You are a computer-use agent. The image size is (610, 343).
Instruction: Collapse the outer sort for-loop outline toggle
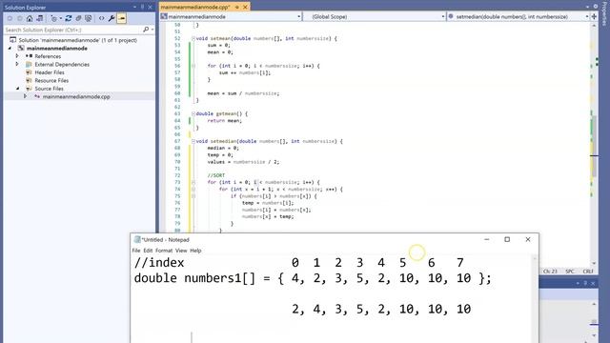pos(193,182)
